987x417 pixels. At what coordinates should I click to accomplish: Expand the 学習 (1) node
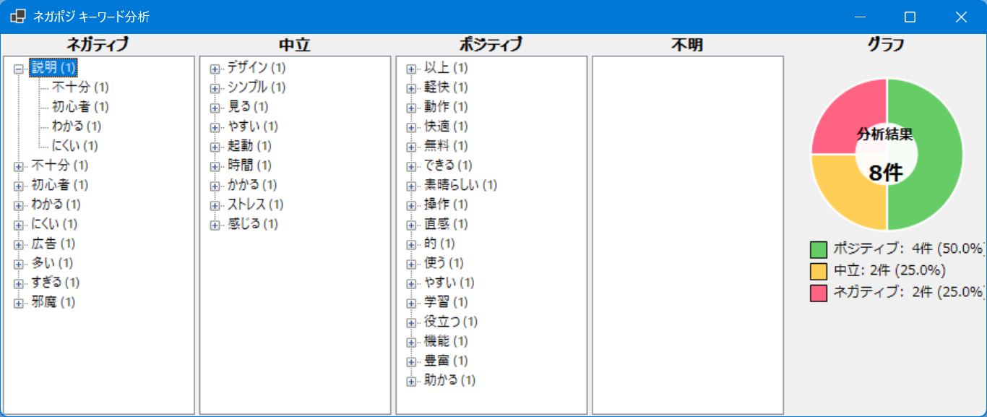[411, 303]
